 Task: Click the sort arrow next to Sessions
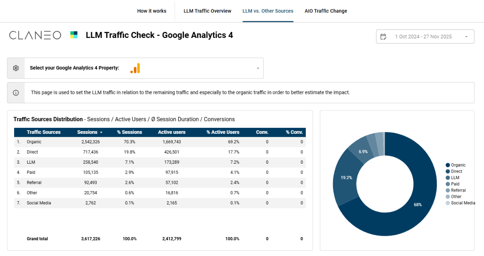[101, 132]
